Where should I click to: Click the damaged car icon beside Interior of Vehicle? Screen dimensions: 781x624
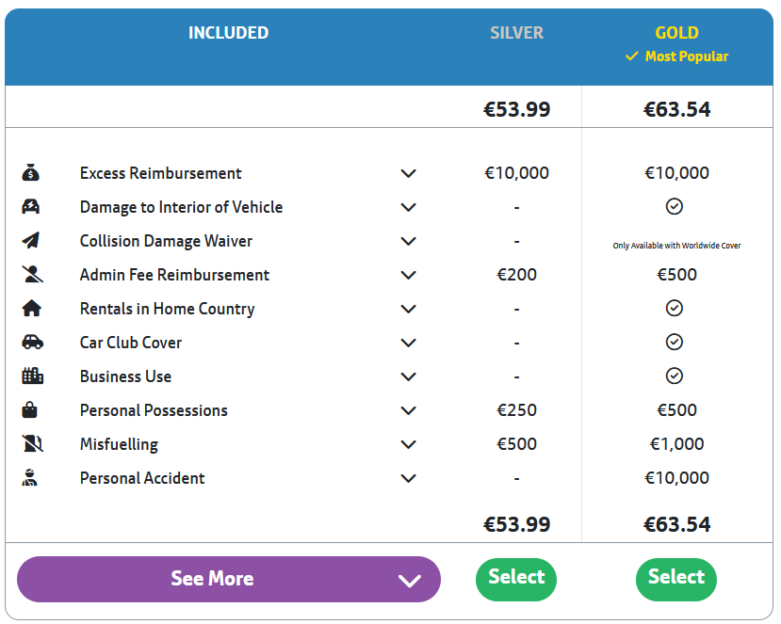click(31, 206)
